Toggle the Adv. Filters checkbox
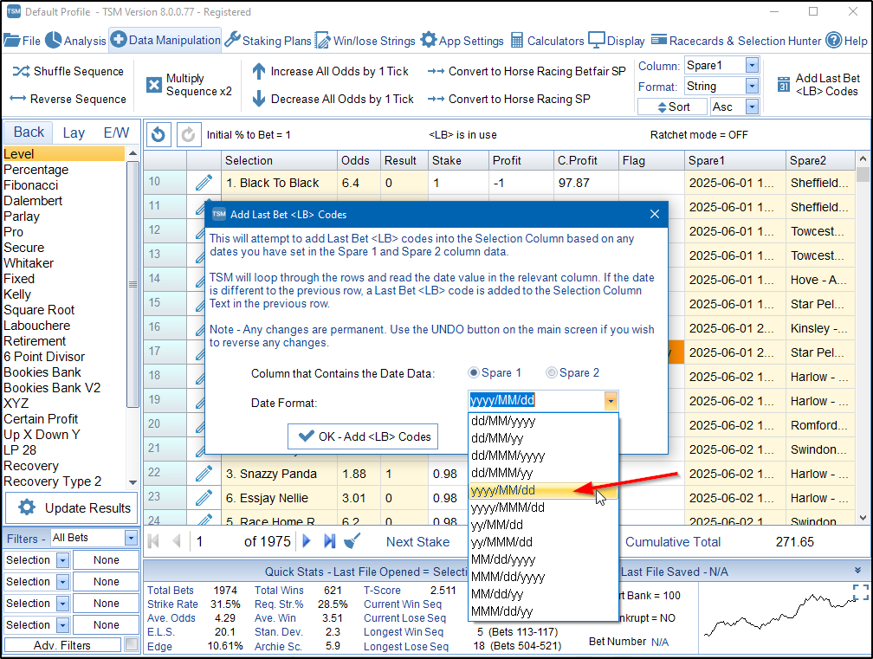The width and height of the screenshot is (873, 659). [x=131, y=644]
